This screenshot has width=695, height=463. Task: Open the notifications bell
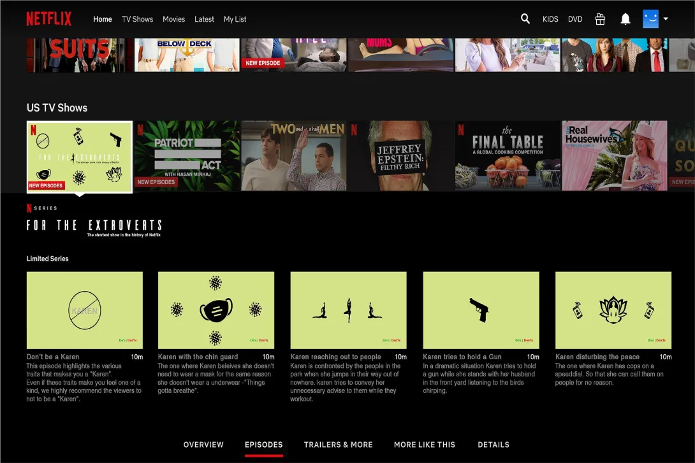click(x=625, y=19)
